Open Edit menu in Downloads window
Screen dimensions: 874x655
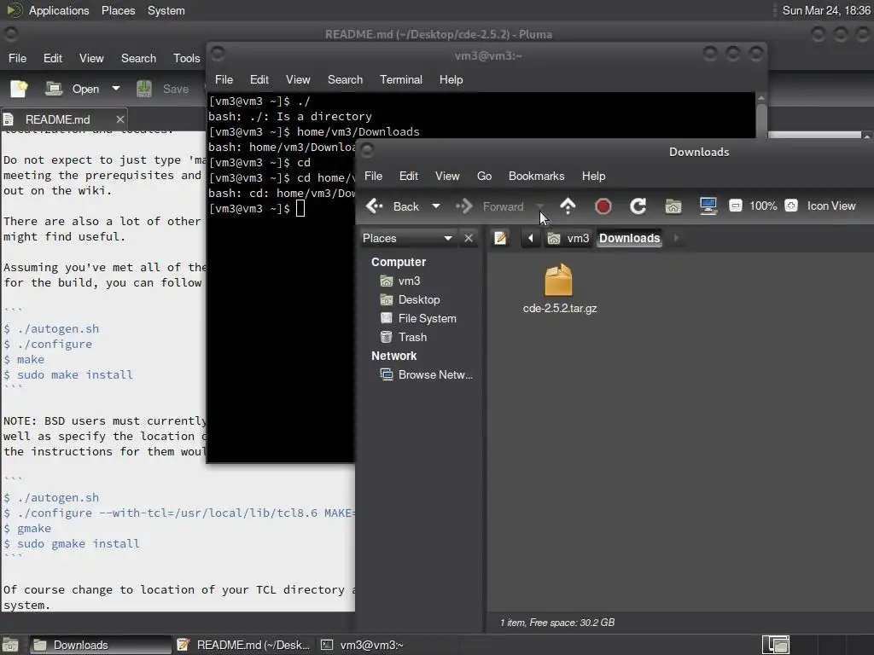[409, 176]
